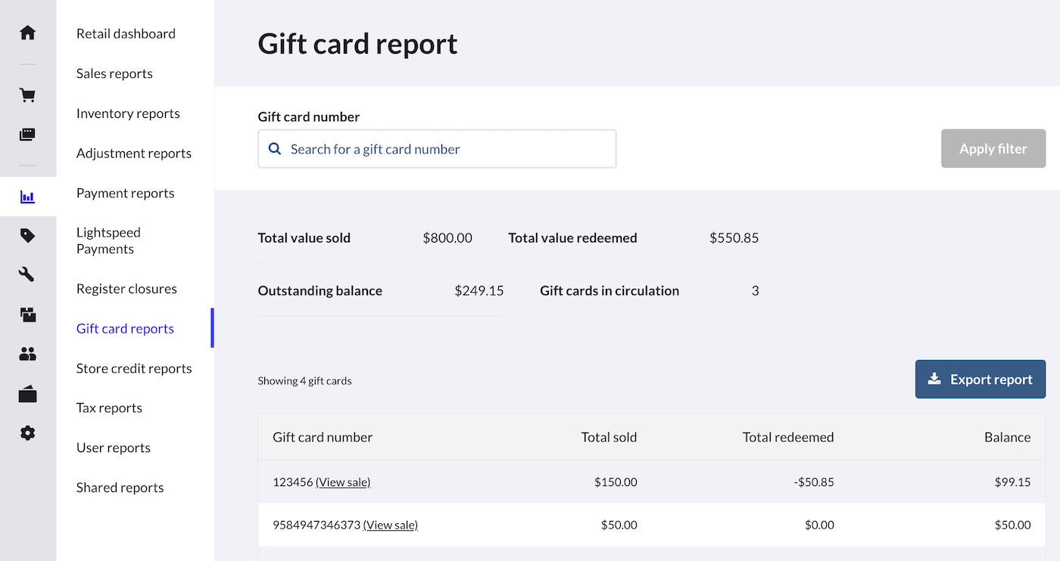
Task: Select the bar chart reporting icon
Action: (x=28, y=197)
